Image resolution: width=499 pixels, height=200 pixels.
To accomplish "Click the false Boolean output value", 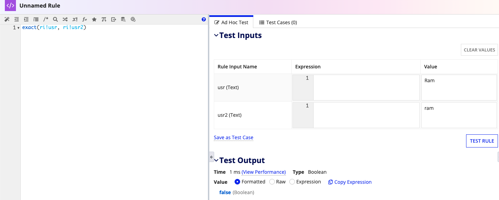I will 225,192.
